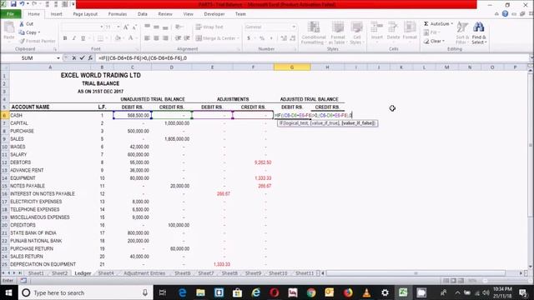Screen dimensions: 534x300
Task: Click the Decrease Decimal icon
Action: click(x=293, y=38)
